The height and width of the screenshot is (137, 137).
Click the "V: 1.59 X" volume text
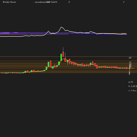click(133, 86)
